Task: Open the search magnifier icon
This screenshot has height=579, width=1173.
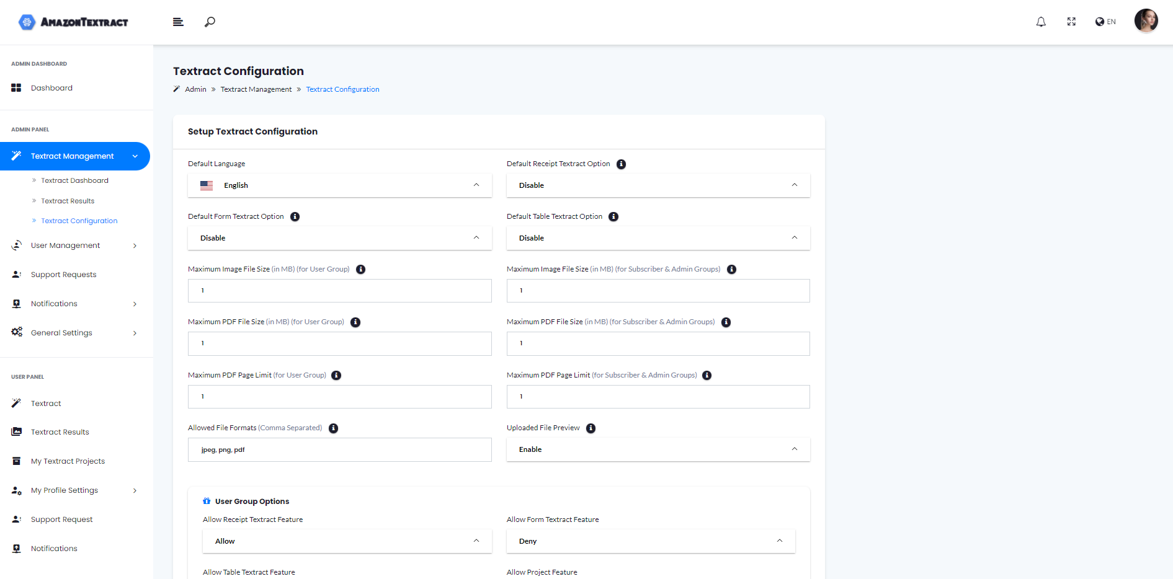Action: pos(210,22)
